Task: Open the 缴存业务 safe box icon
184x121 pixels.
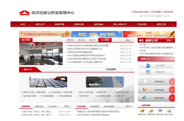Action: [142, 111]
